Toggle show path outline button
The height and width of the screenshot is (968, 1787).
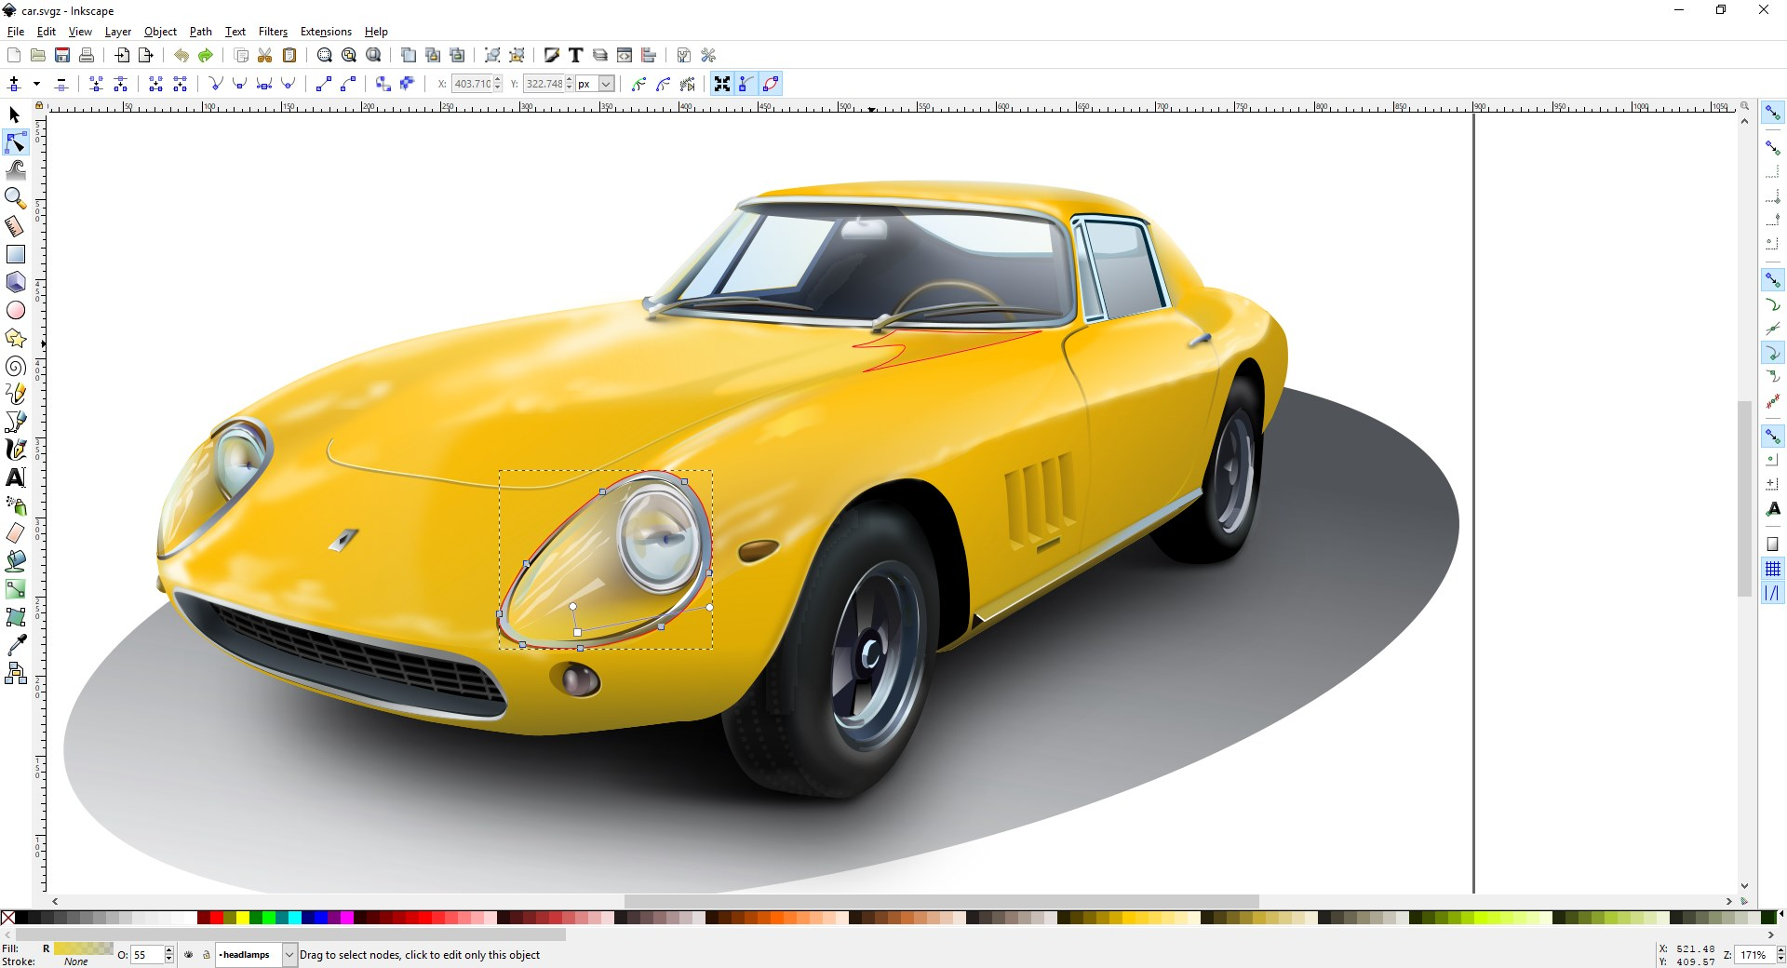pos(771,84)
